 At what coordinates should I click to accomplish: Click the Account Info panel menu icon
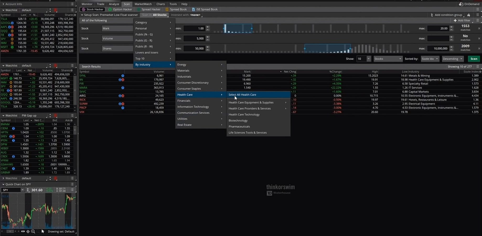point(72,4)
